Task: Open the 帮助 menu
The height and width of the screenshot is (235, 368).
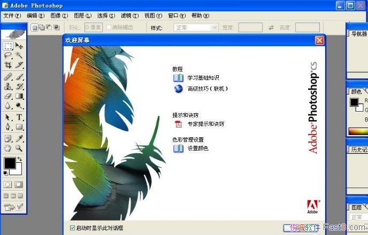Action: 200,15
